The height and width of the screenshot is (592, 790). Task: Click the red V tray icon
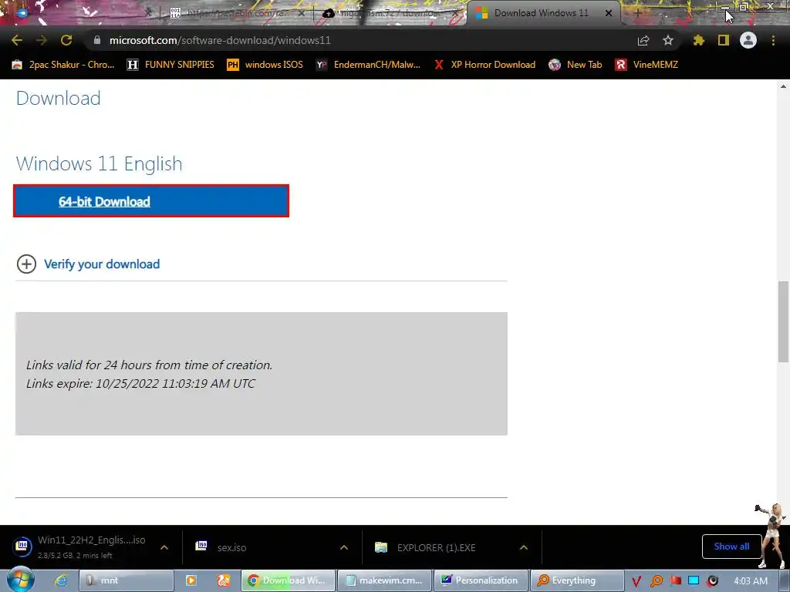point(636,581)
